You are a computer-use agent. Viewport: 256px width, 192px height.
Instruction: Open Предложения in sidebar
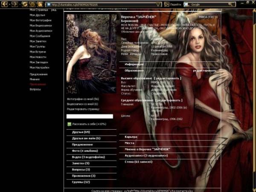pos(38,74)
